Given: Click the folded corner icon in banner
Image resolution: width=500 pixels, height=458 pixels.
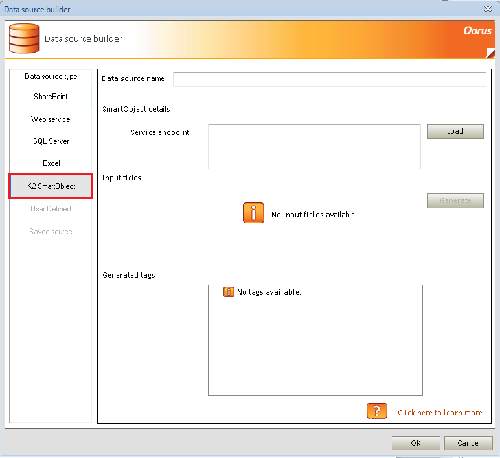Looking at the screenshot, I should click(x=490, y=53).
